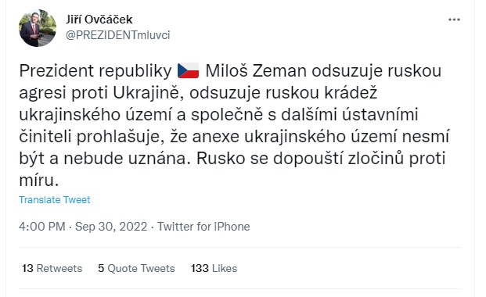Viewport: 486px width, 297px height.
Task: Click the Sep 30, 2022 date
Action: (x=111, y=227)
